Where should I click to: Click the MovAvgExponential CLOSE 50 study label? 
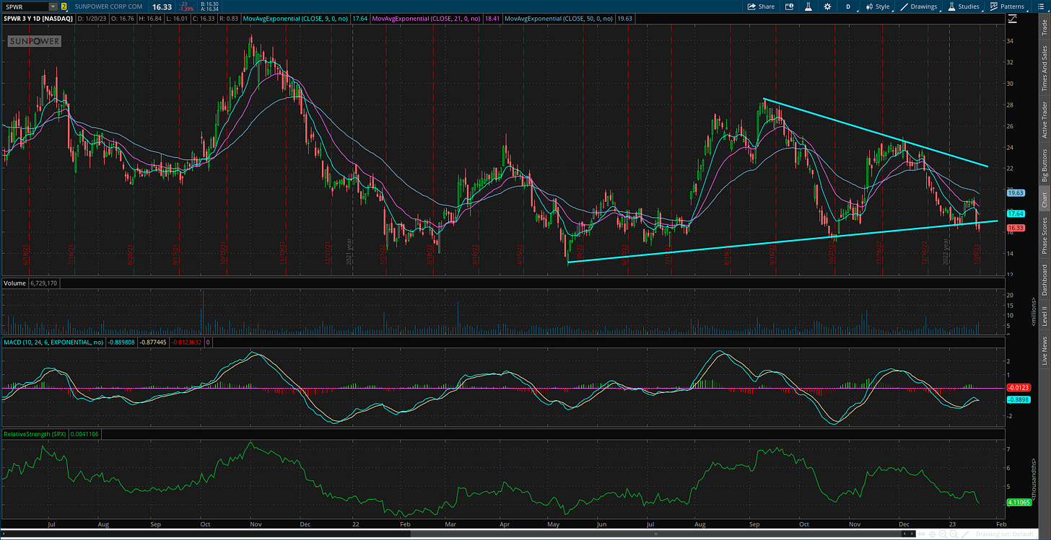[559, 17]
